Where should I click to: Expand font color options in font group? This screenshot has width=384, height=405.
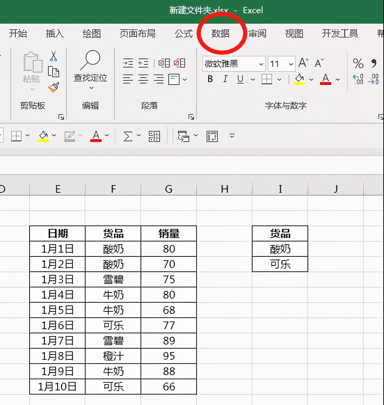[337, 80]
